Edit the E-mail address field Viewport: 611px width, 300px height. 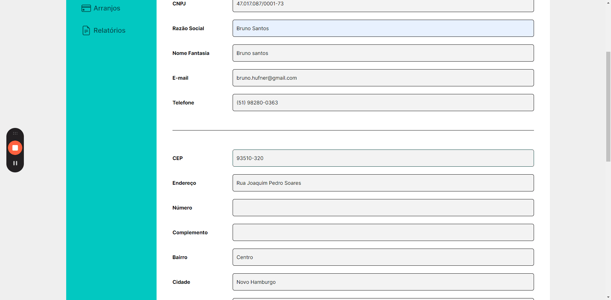[383, 78]
